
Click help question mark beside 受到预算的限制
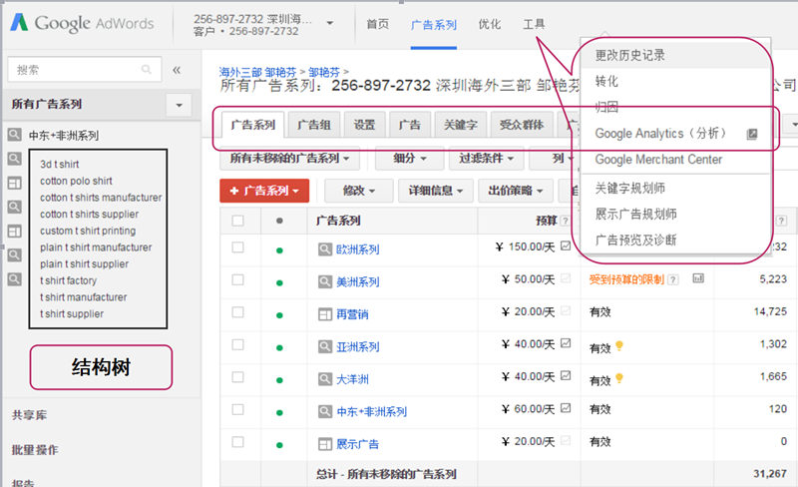pyautogui.click(x=673, y=279)
